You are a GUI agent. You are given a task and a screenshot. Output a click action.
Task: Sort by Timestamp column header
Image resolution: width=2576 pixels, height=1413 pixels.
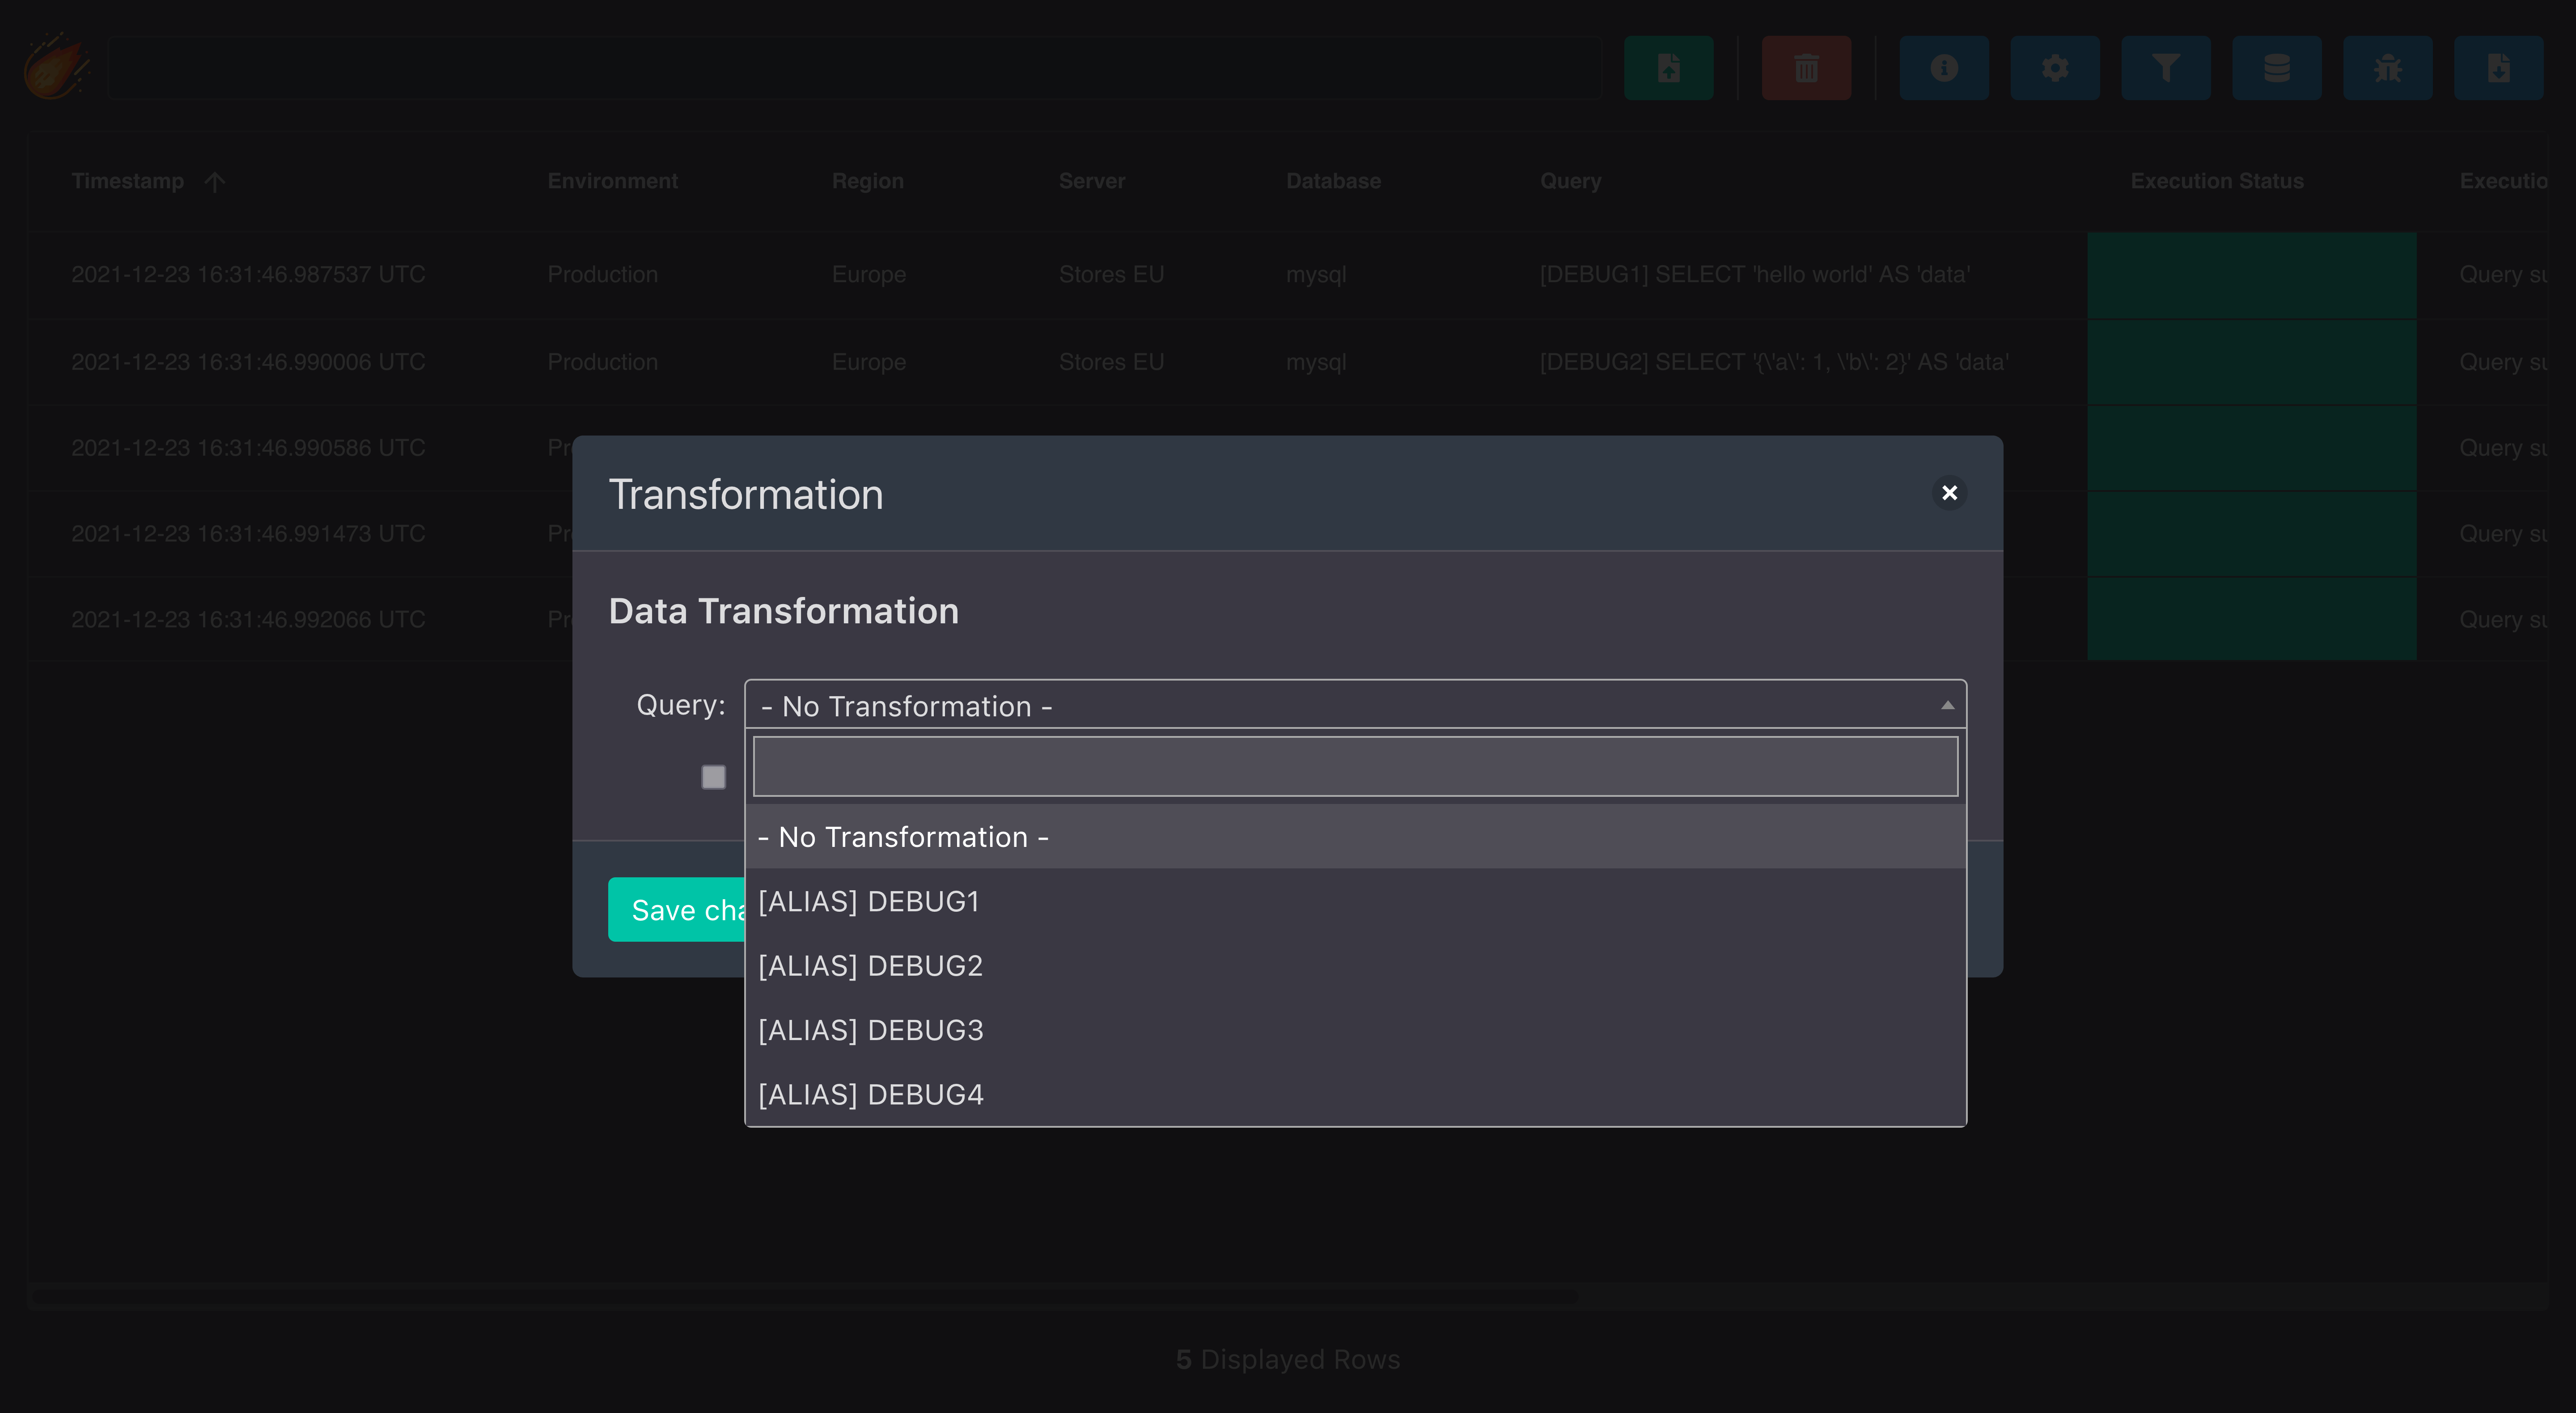pyautogui.click(x=128, y=181)
